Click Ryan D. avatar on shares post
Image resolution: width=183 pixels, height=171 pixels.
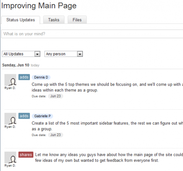pos(10,158)
